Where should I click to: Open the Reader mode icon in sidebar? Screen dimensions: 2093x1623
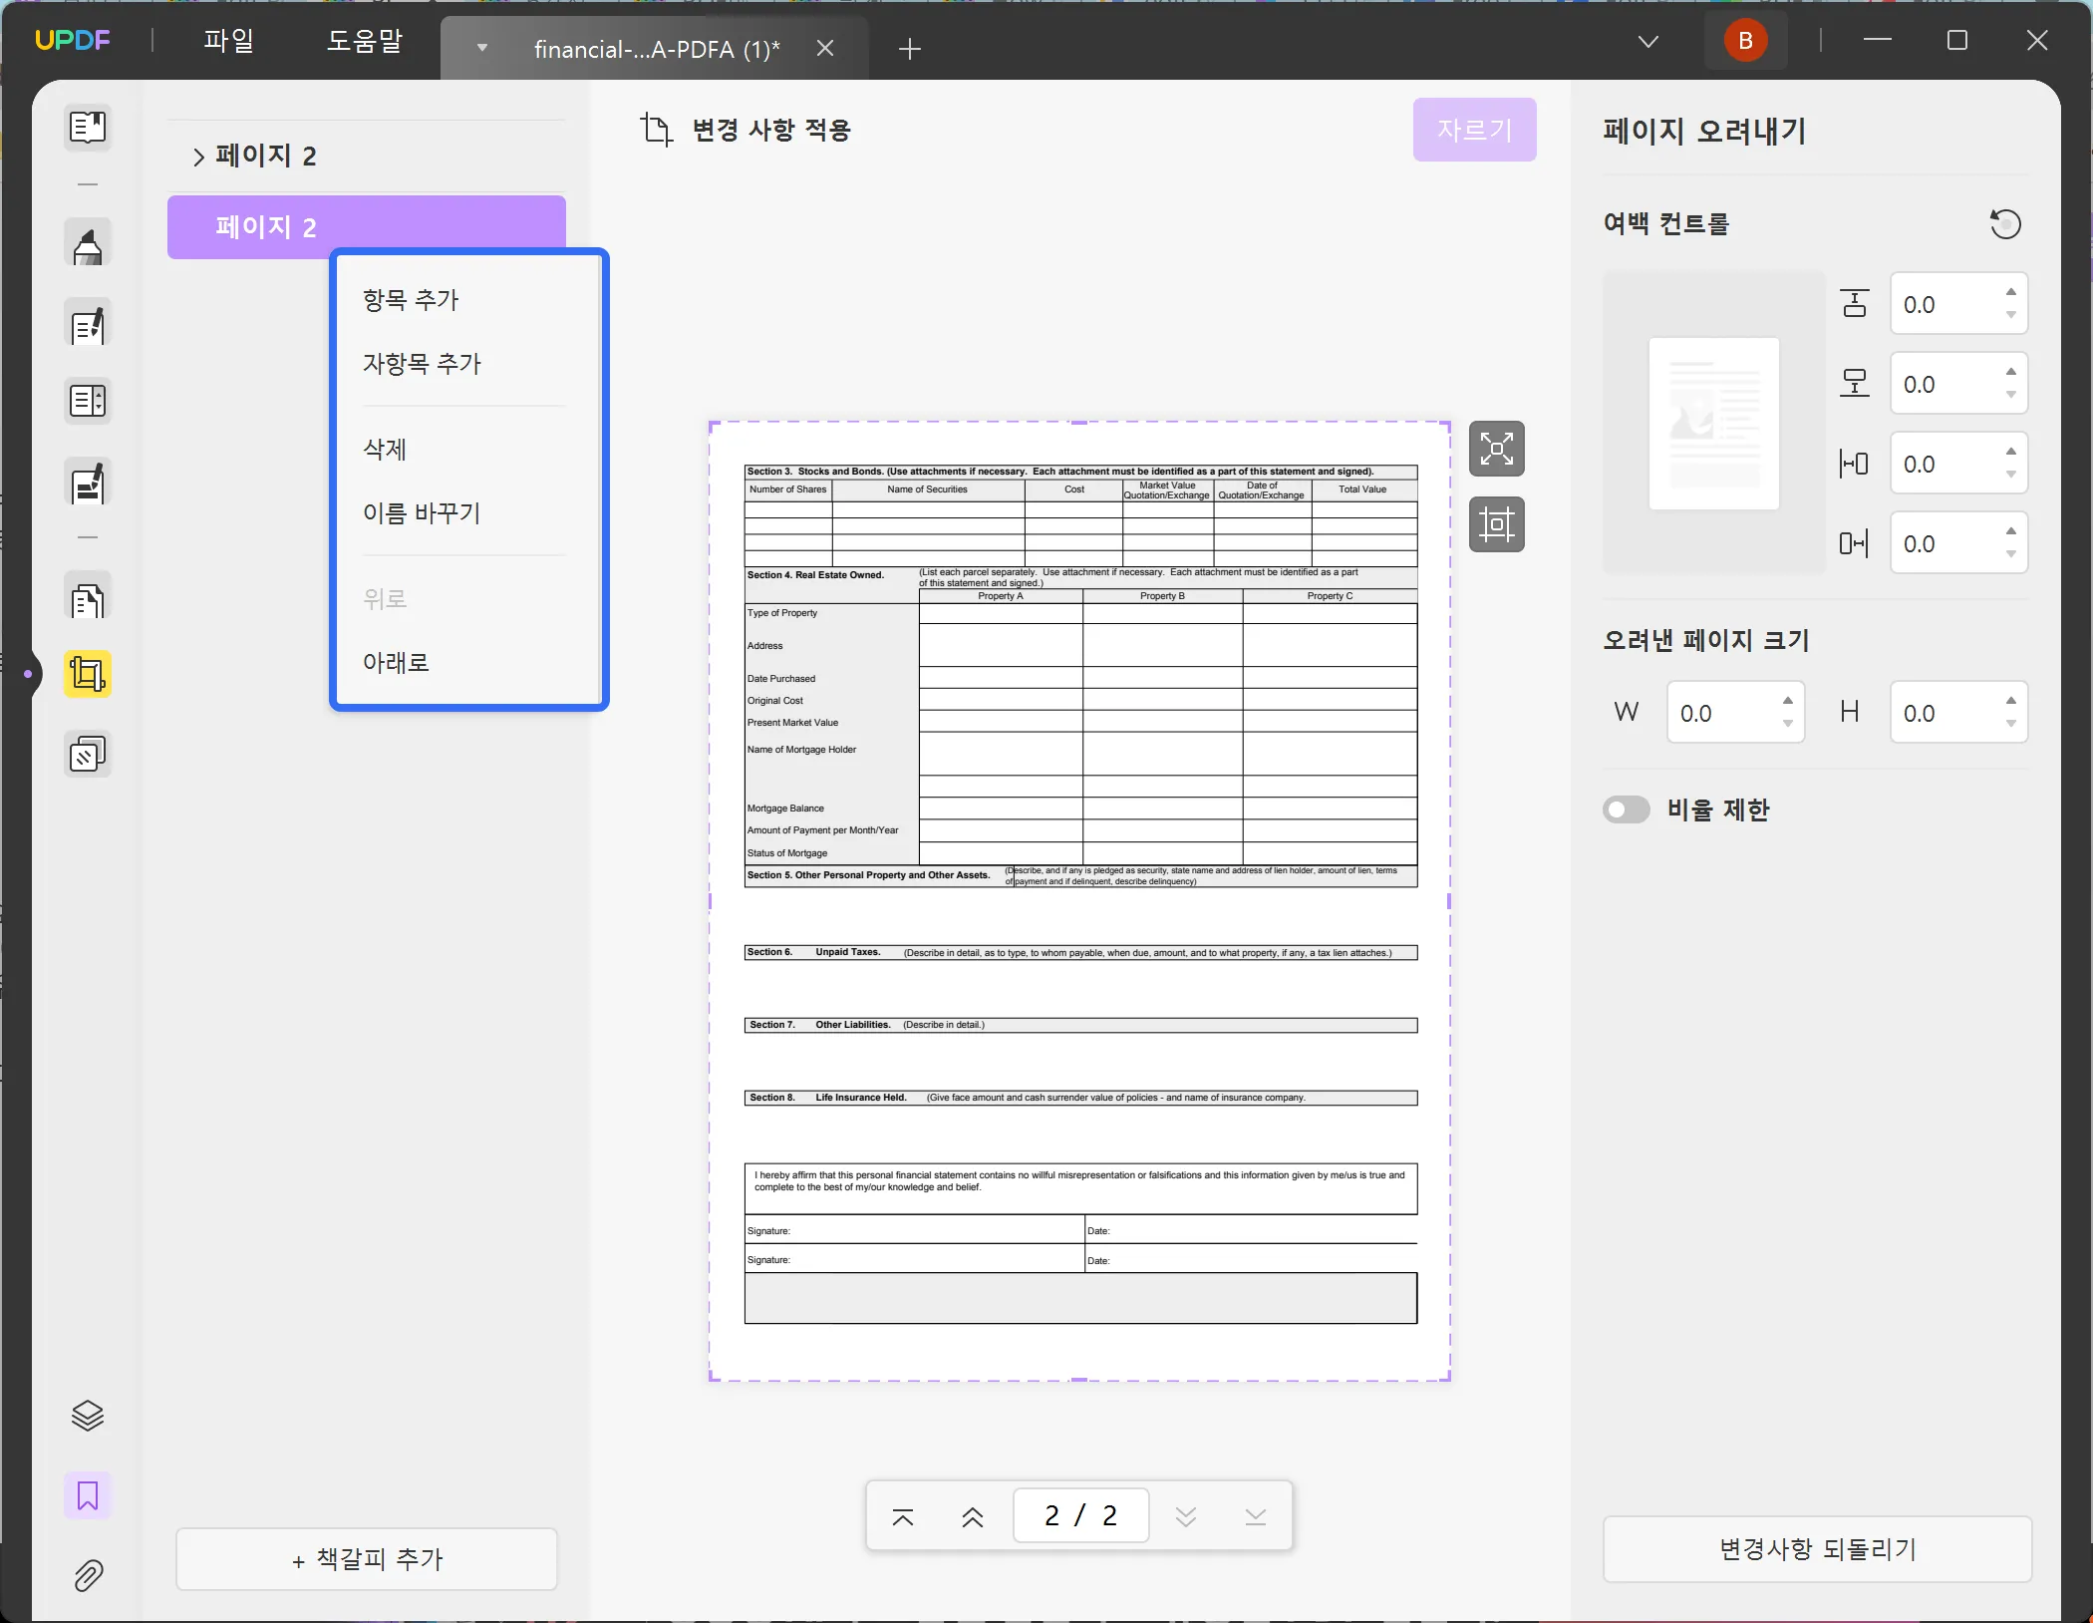(88, 128)
